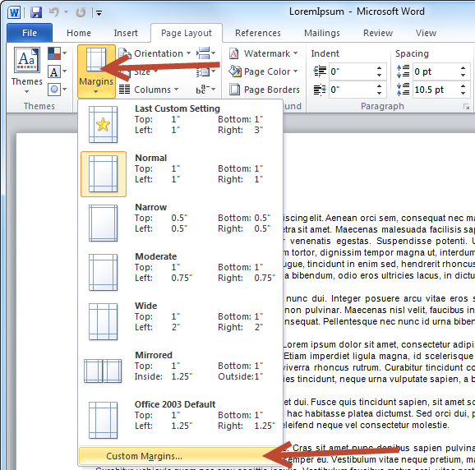Open the Line Numbers dropdown icon
This screenshot has width=475, height=470.
[x=205, y=71]
